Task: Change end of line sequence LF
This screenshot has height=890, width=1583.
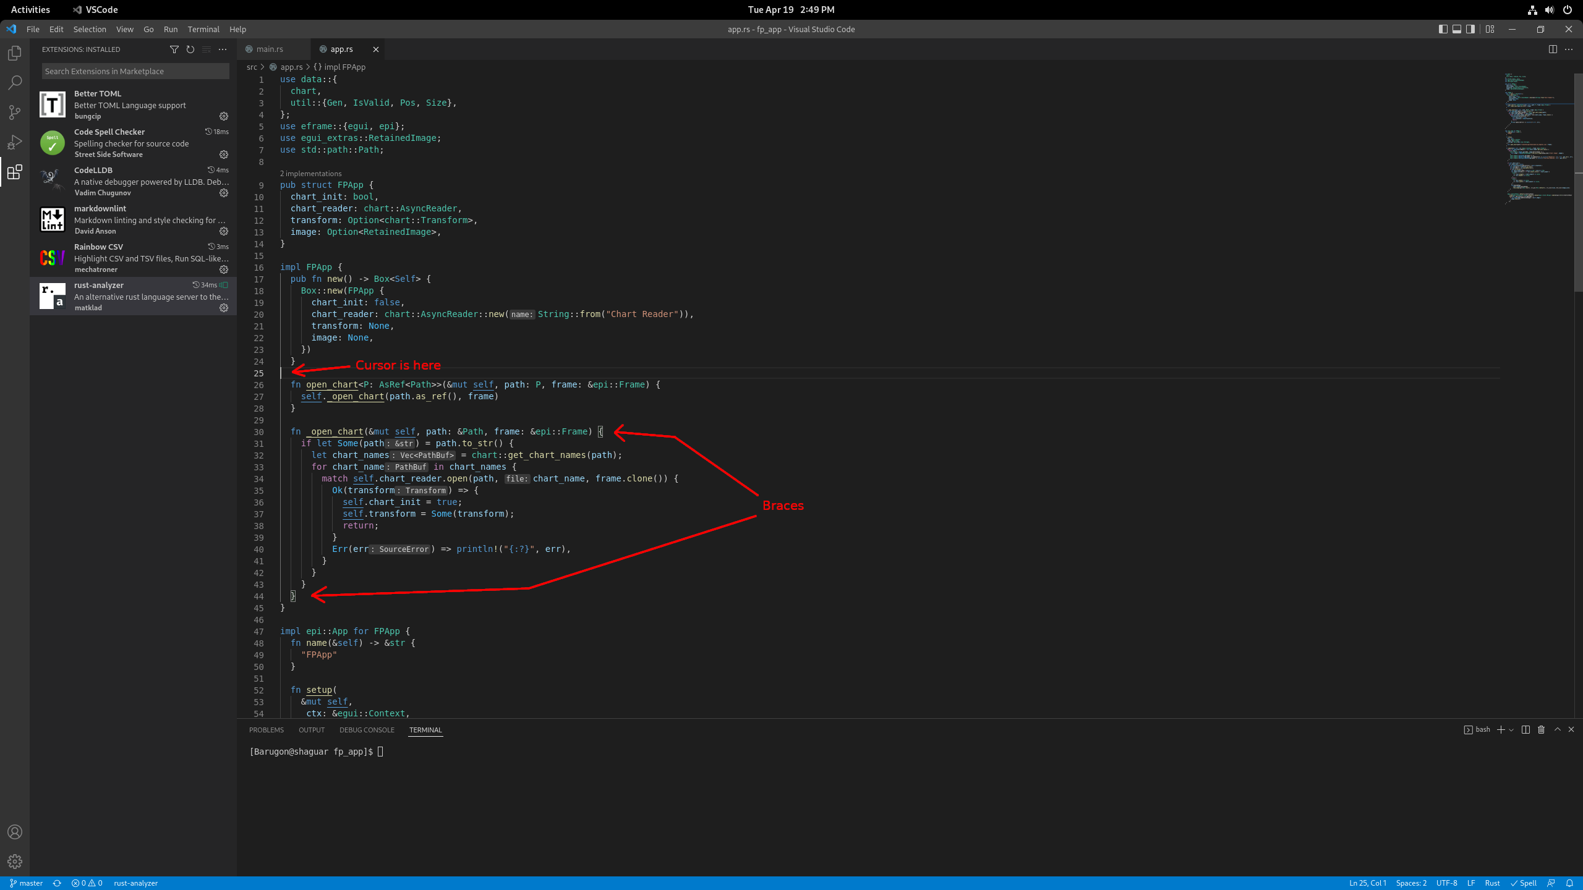Action: 1471,883
